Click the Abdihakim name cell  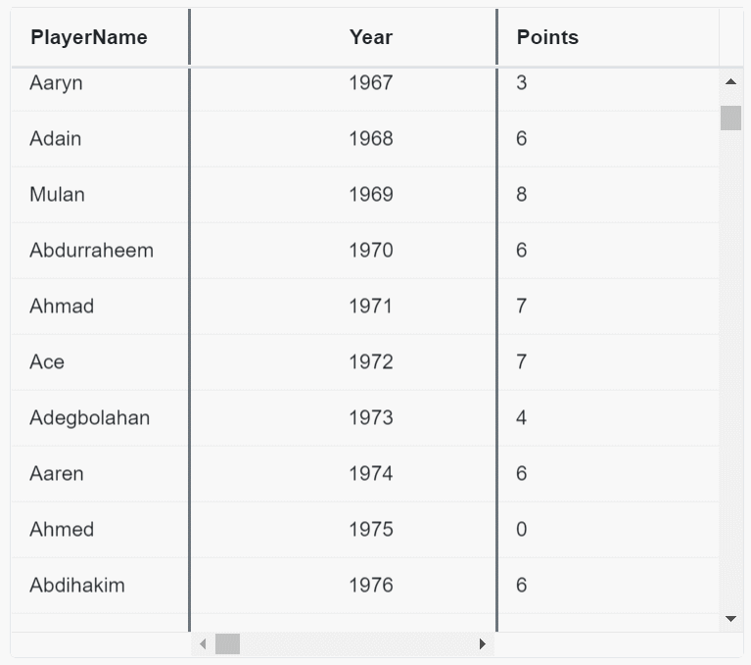[x=77, y=586]
